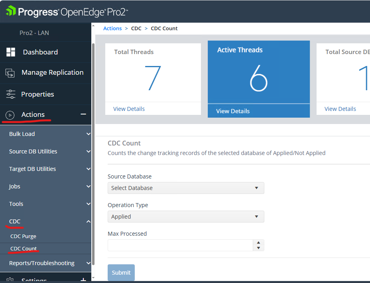
Task: Select the Target DB Utilities label
Action: [33, 169]
